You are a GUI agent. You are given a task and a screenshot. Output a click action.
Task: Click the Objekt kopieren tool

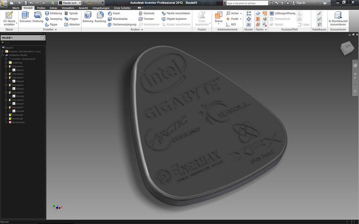point(174,19)
